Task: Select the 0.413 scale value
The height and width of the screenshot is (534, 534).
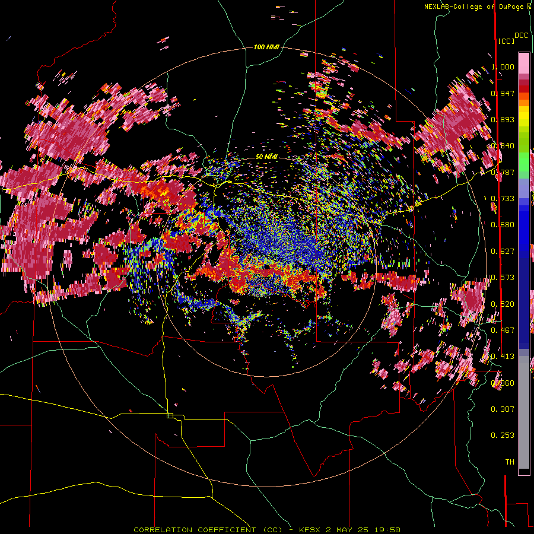Action: click(503, 357)
